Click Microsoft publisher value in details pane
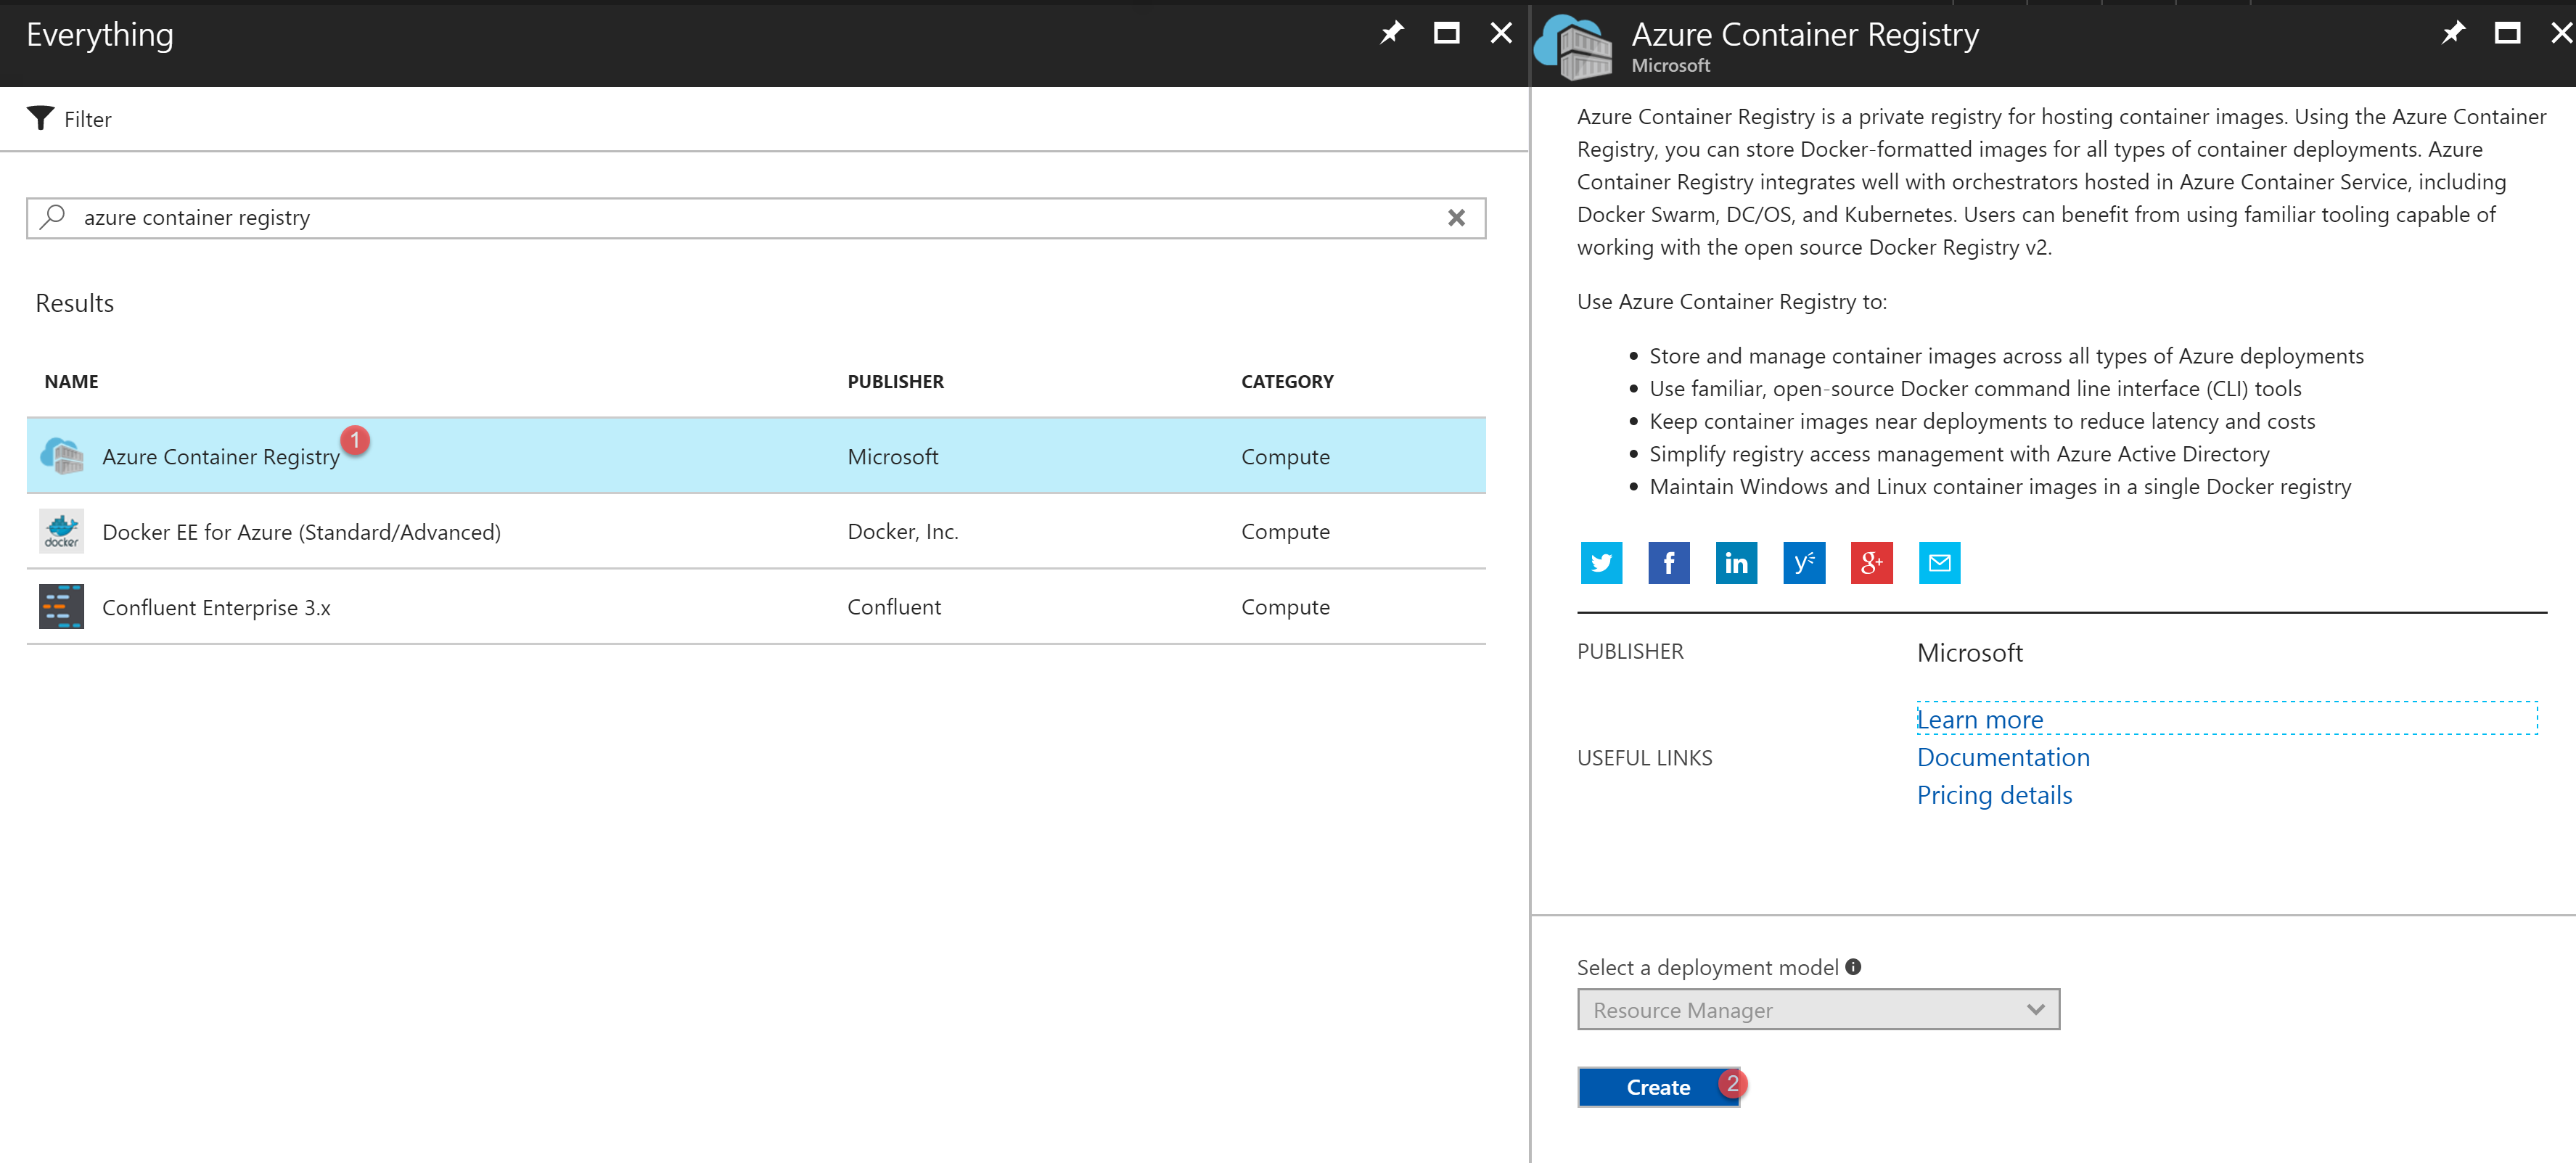Viewport: 2576px width, 1163px height. [x=1969, y=653]
